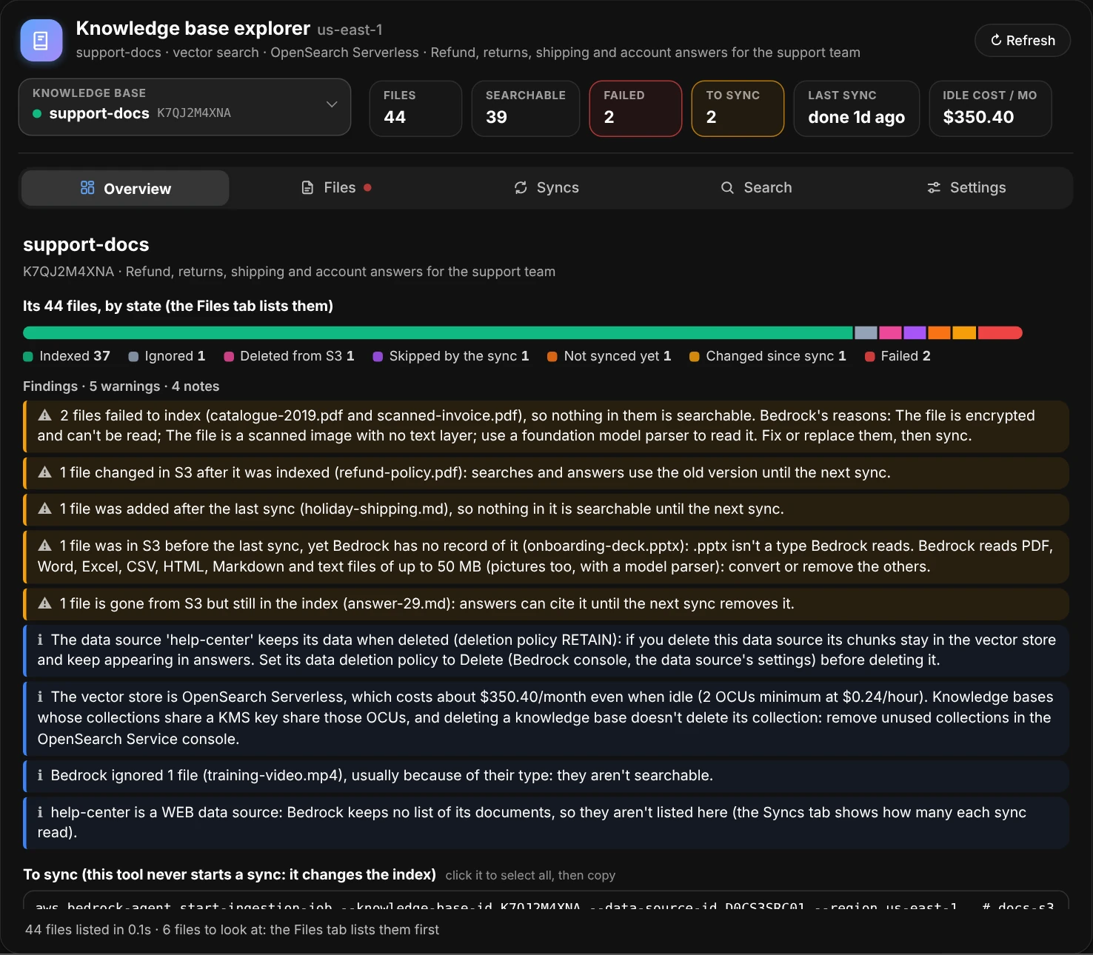Switch to the Overview tab
The width and height of the screenshot is (1093, 955).
[x=125, y=188]
